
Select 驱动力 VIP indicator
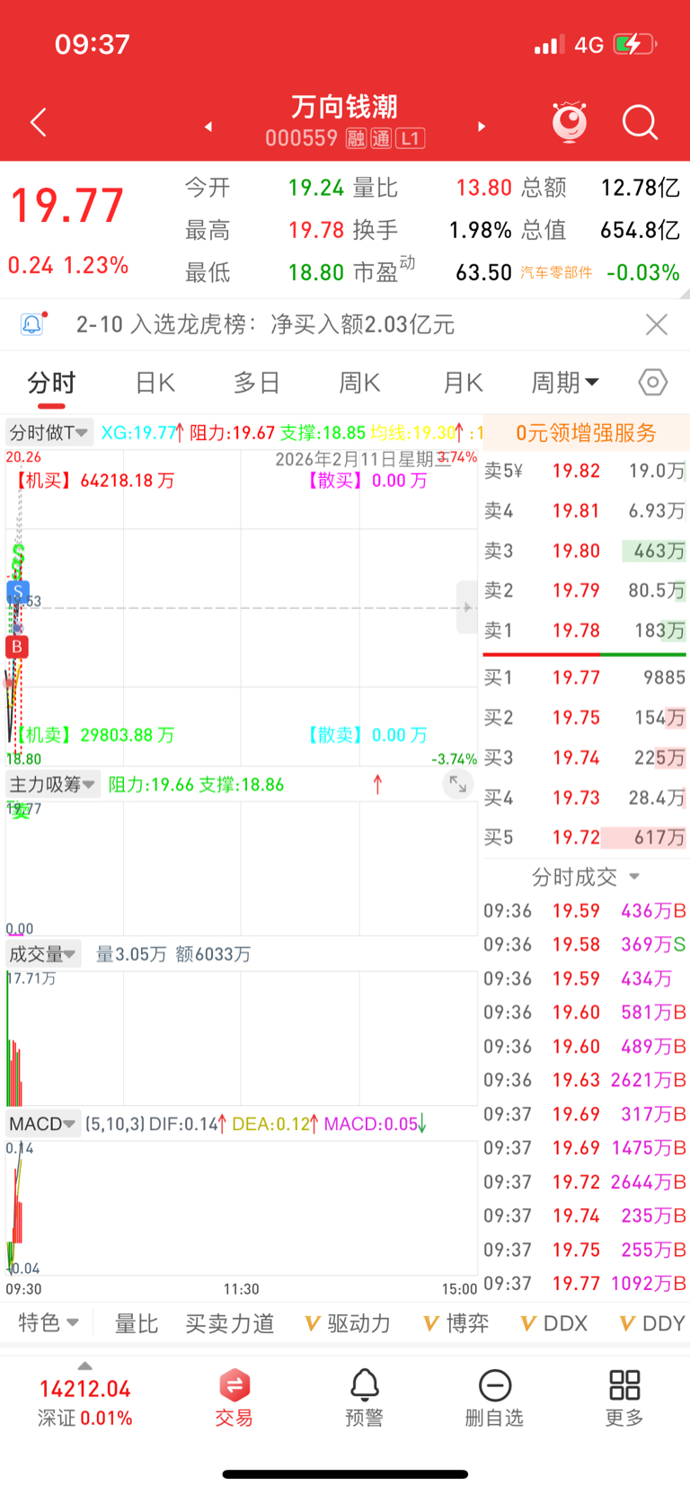click(x=348, y=1323)
